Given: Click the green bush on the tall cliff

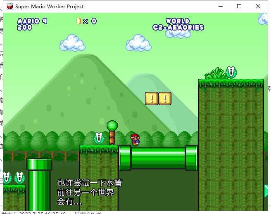Looking at the screenshot, I should tap(216, 73).
